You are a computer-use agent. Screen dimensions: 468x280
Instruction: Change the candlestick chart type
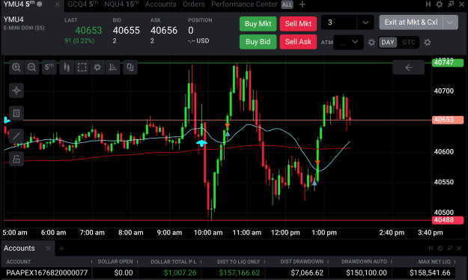coord(67,67)
